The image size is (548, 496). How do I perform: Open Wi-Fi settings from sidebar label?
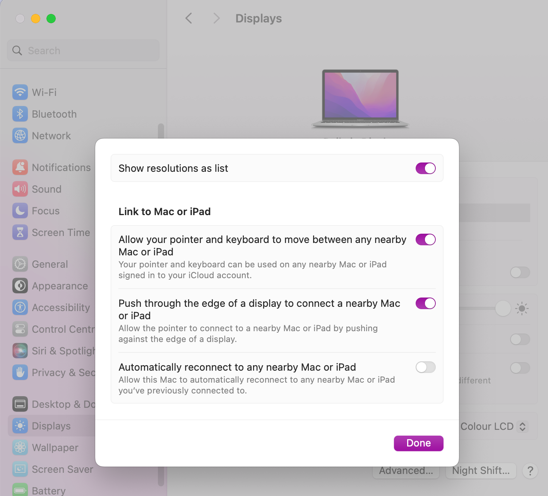coord(44,92)
